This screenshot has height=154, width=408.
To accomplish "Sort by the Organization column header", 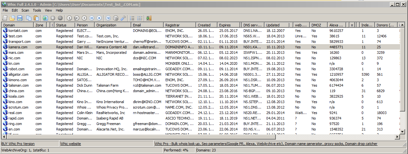I will tap(113, 25).
